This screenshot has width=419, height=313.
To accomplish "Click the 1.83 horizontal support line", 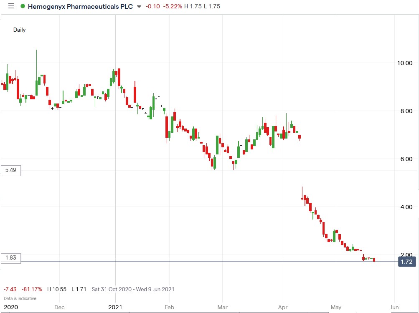I will 209,260.
